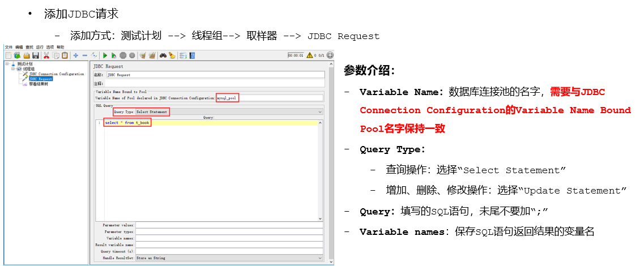Start the test with the green play icon
Screen dimensions: 640x266
(x=105, y=55)
